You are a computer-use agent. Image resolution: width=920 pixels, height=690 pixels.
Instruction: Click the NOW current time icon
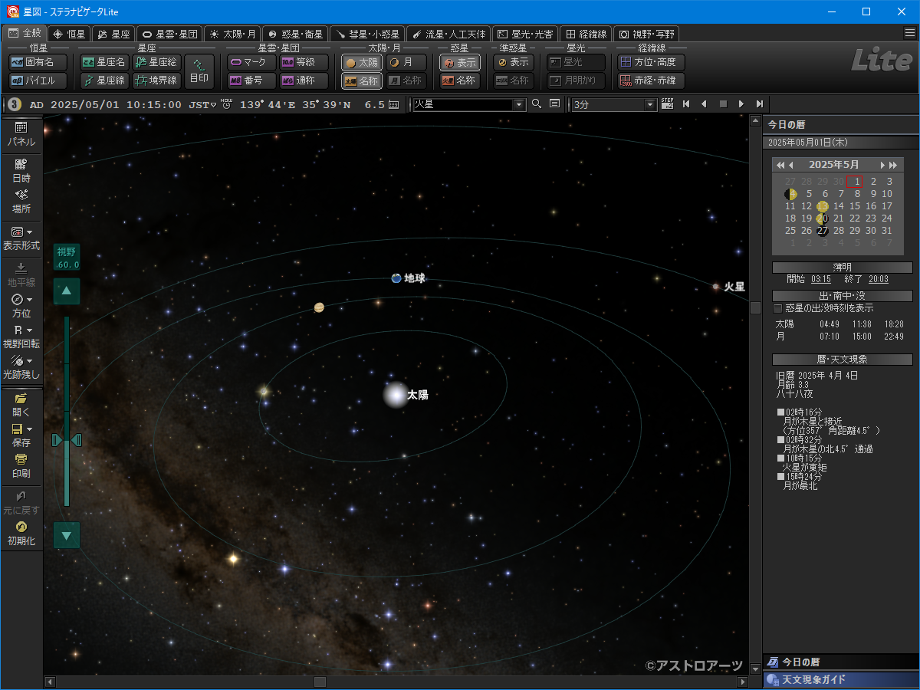click(226, 104)
